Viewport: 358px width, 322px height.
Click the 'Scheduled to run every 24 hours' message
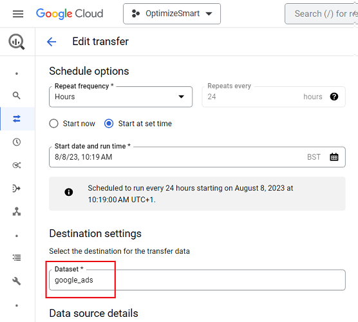(191, 194)
